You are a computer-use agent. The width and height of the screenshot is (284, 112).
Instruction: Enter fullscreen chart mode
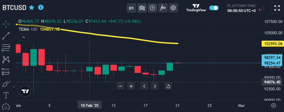277,8
